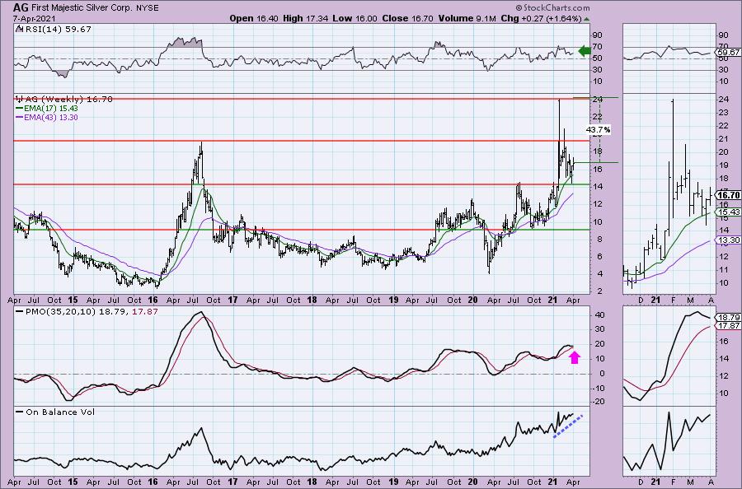Image resolution: width=742 pixels, height=489 pixels.
Task: Click the 15.43 EMA value tag on right panel
Action: tap(729, 212)
